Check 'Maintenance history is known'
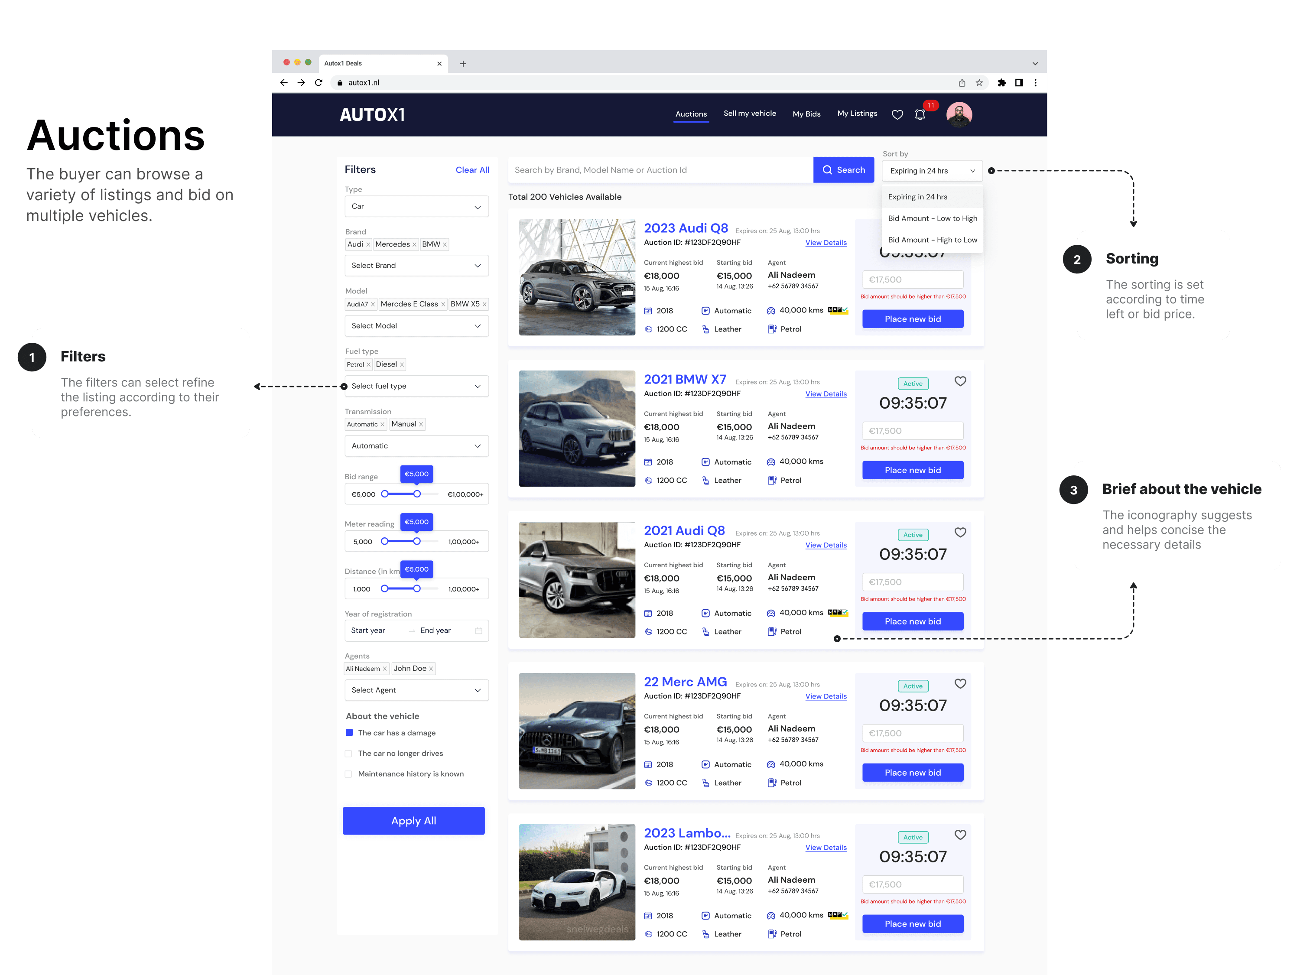The height and width of the screenshot is (975, 1300). (x=348, y=774)
